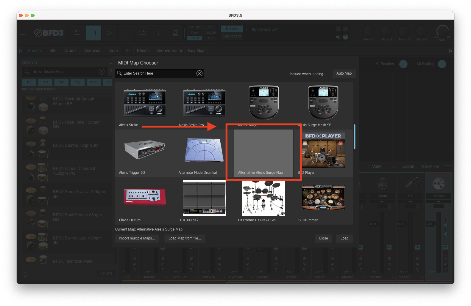
Task: Toggle the Grv filter button in browser
Action: click(x=61, y=82)
